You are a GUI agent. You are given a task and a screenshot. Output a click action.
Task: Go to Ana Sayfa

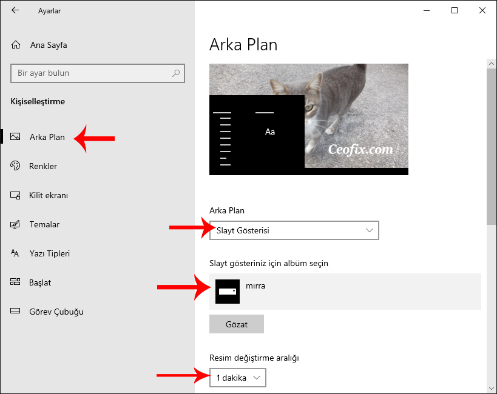(x=97, y=45)
